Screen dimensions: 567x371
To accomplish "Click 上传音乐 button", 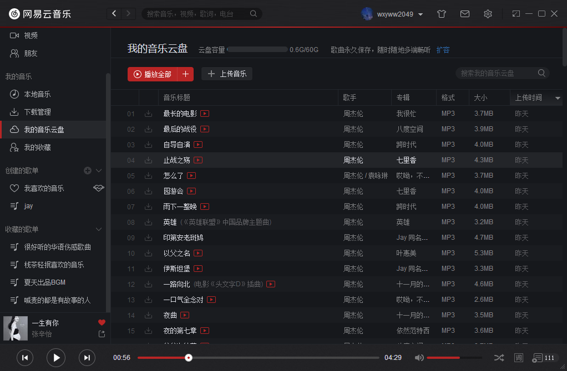I will (227, 74).
